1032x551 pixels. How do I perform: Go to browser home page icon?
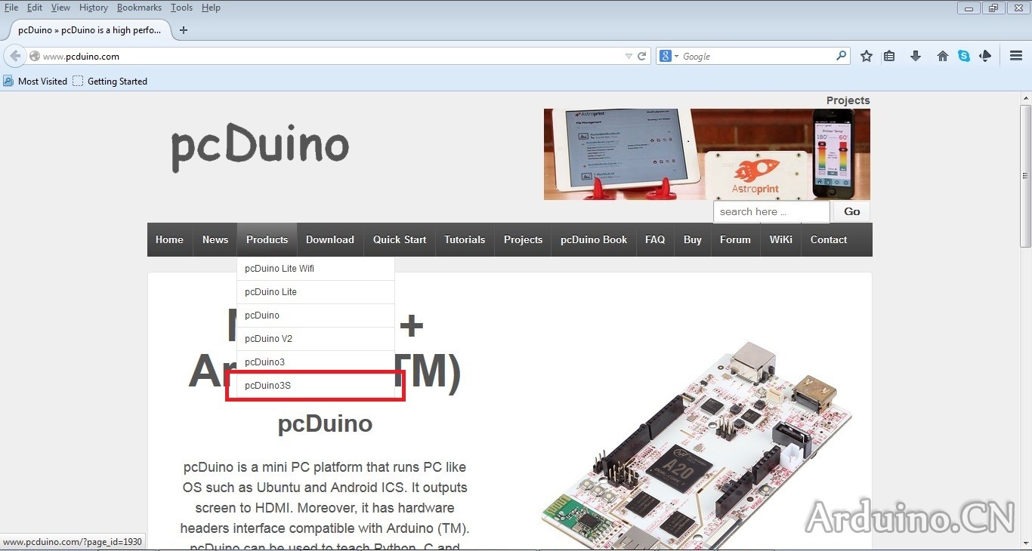point(942,56)
